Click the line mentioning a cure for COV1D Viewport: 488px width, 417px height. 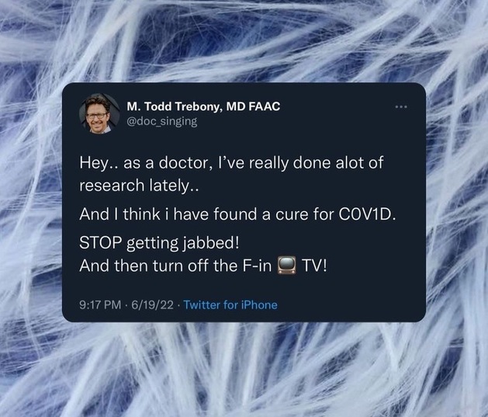237,214
